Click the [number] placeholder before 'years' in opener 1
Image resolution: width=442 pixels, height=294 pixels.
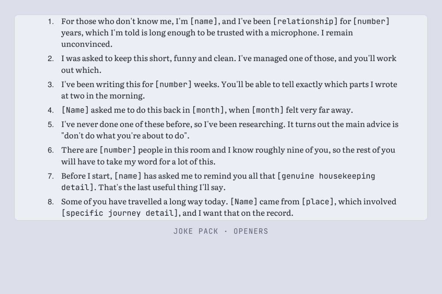click(x=371, y=21)
